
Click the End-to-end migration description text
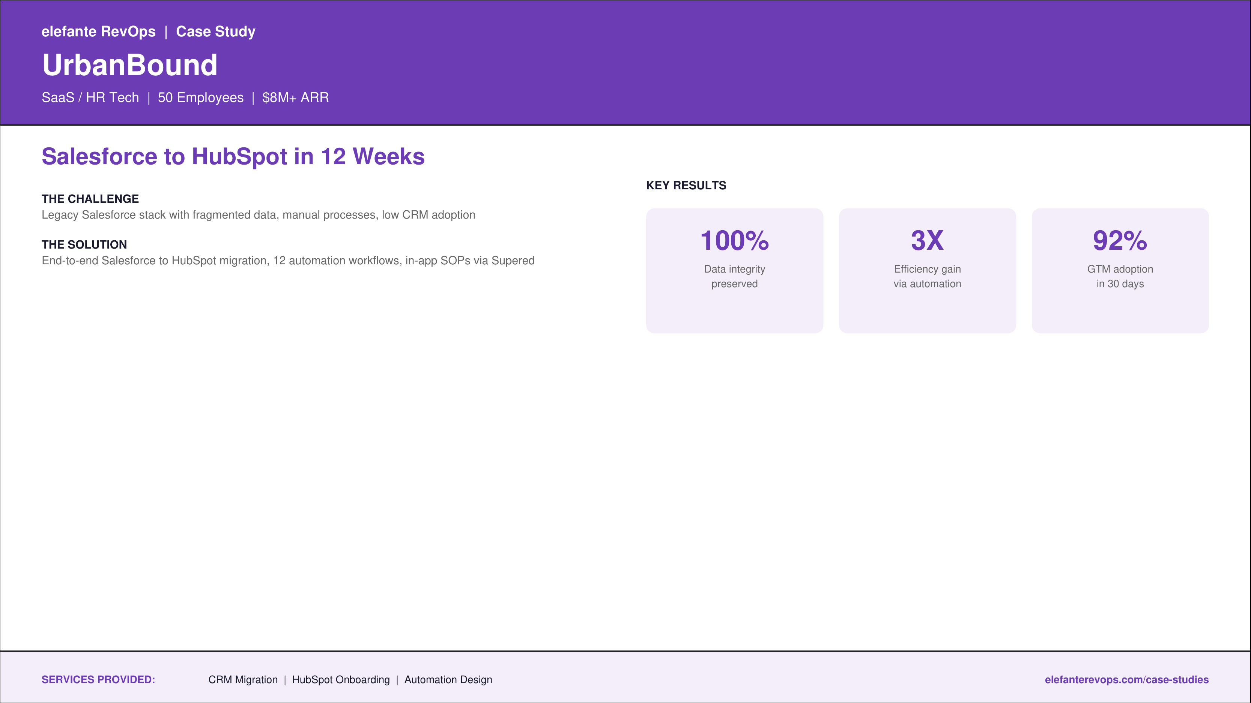pos(288,261)
